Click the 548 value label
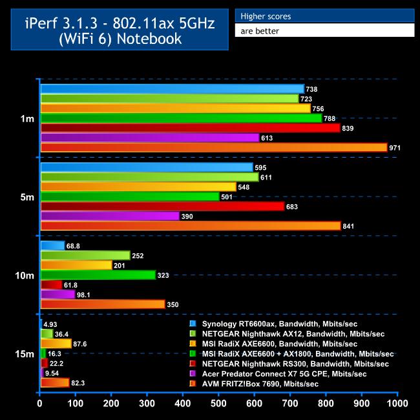The height and width of the screenshot is (420, 420). [244, 187]
